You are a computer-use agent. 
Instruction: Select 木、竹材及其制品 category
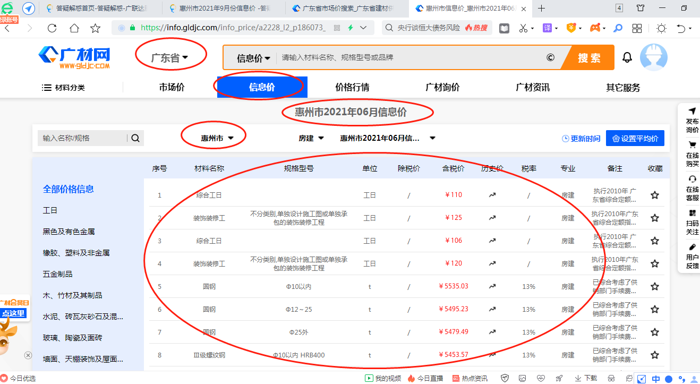pos(72,295)
